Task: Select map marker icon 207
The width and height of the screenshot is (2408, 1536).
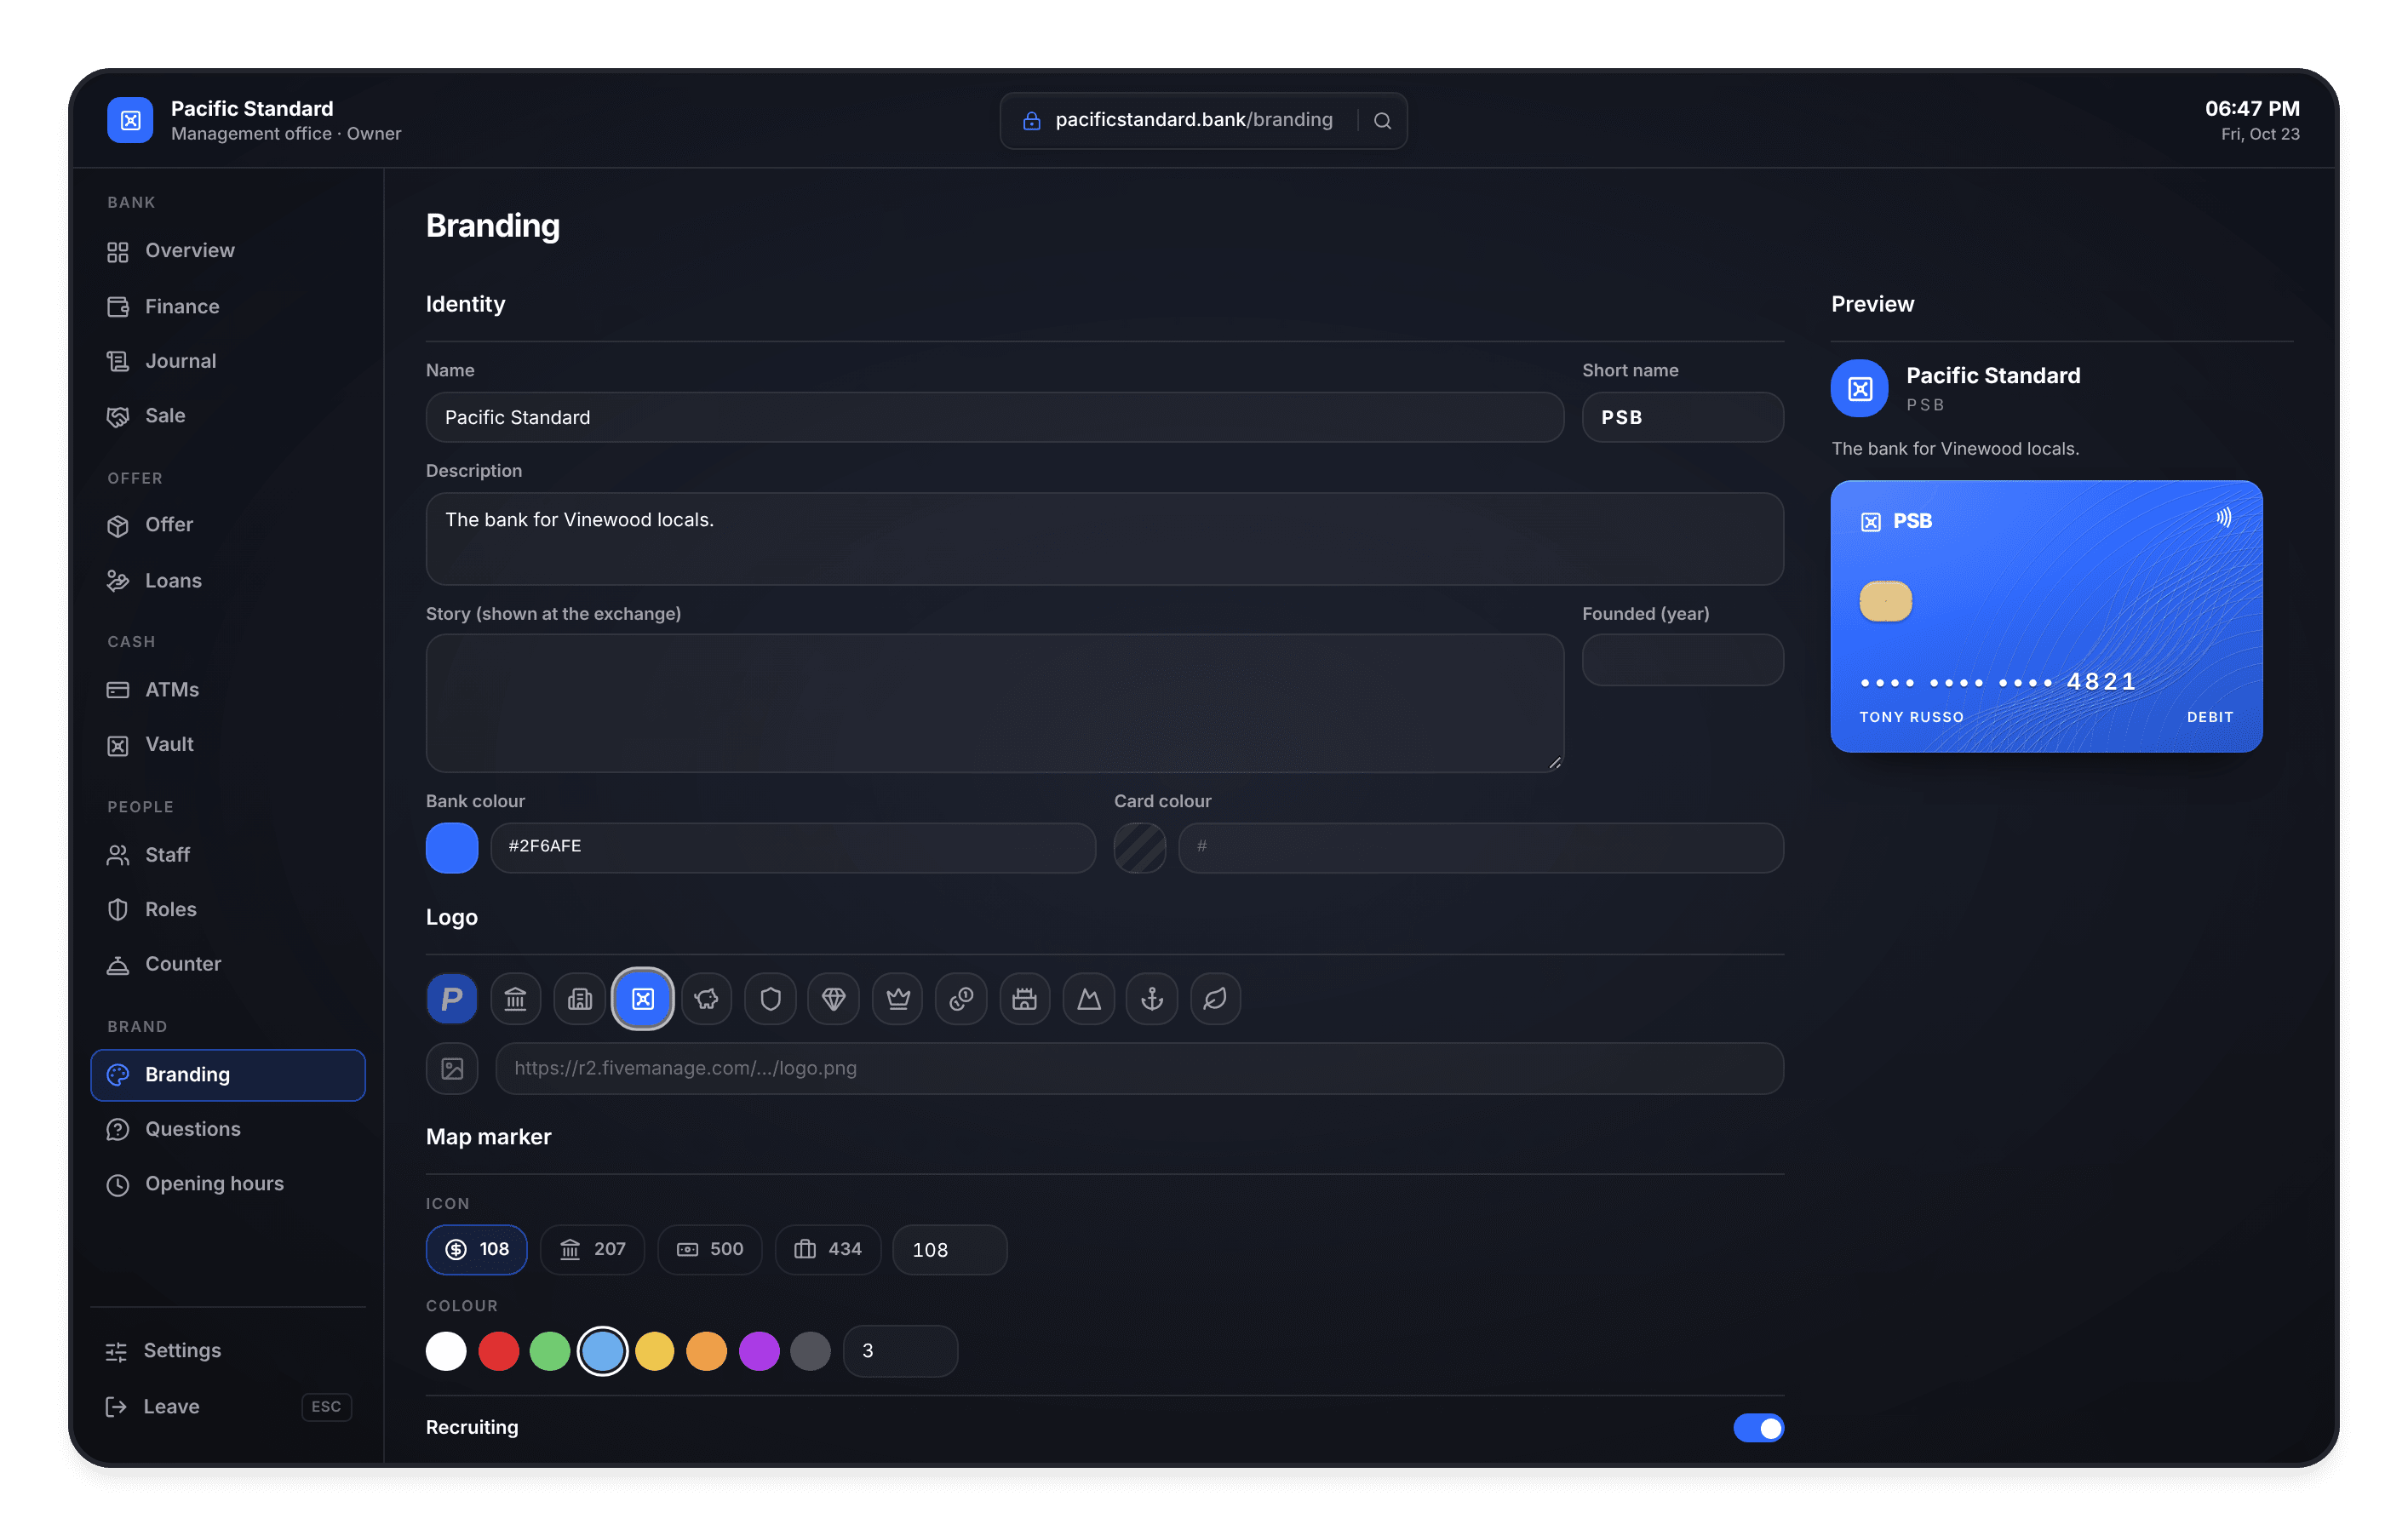Action: click(x=592, y=1249)
